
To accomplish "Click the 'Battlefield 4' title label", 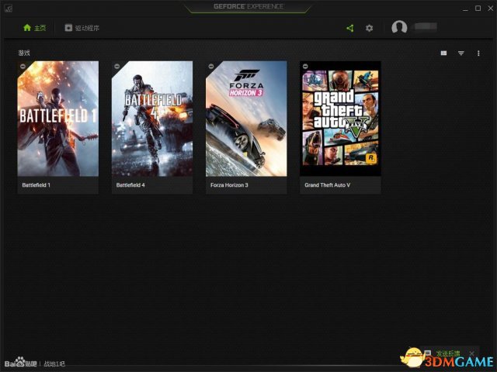I will tap(130, 185).
